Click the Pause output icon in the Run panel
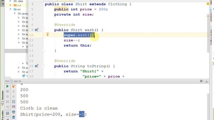This screenshot has width=214, height=120. point(7,97)
